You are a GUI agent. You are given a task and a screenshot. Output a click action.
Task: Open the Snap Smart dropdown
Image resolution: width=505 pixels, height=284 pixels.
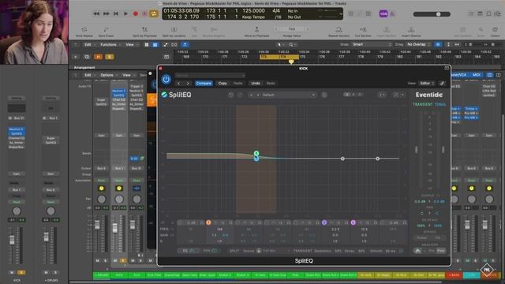coord(372,44)
